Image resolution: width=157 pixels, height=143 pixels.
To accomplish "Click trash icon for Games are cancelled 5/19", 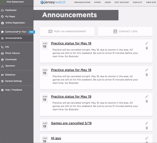I will [x=147, y=128].
